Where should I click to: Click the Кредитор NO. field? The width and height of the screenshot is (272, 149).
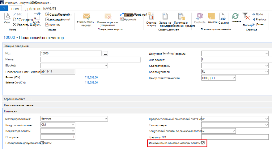[x=235, y=137]
